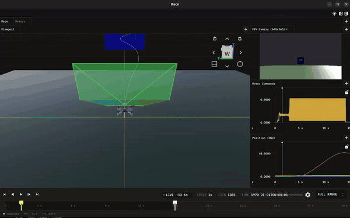Viewport: 350px width, 218px height.
Task: Toggle the light/dark theme sun icon
Action: [334, 13]
